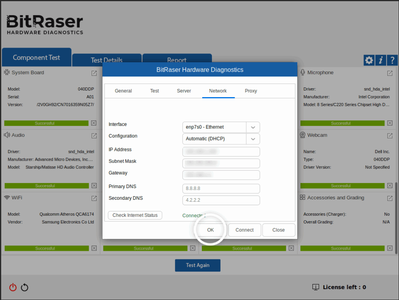Open the Proxy tab in the dialog
Screen dimensions: 399x300
251,91
